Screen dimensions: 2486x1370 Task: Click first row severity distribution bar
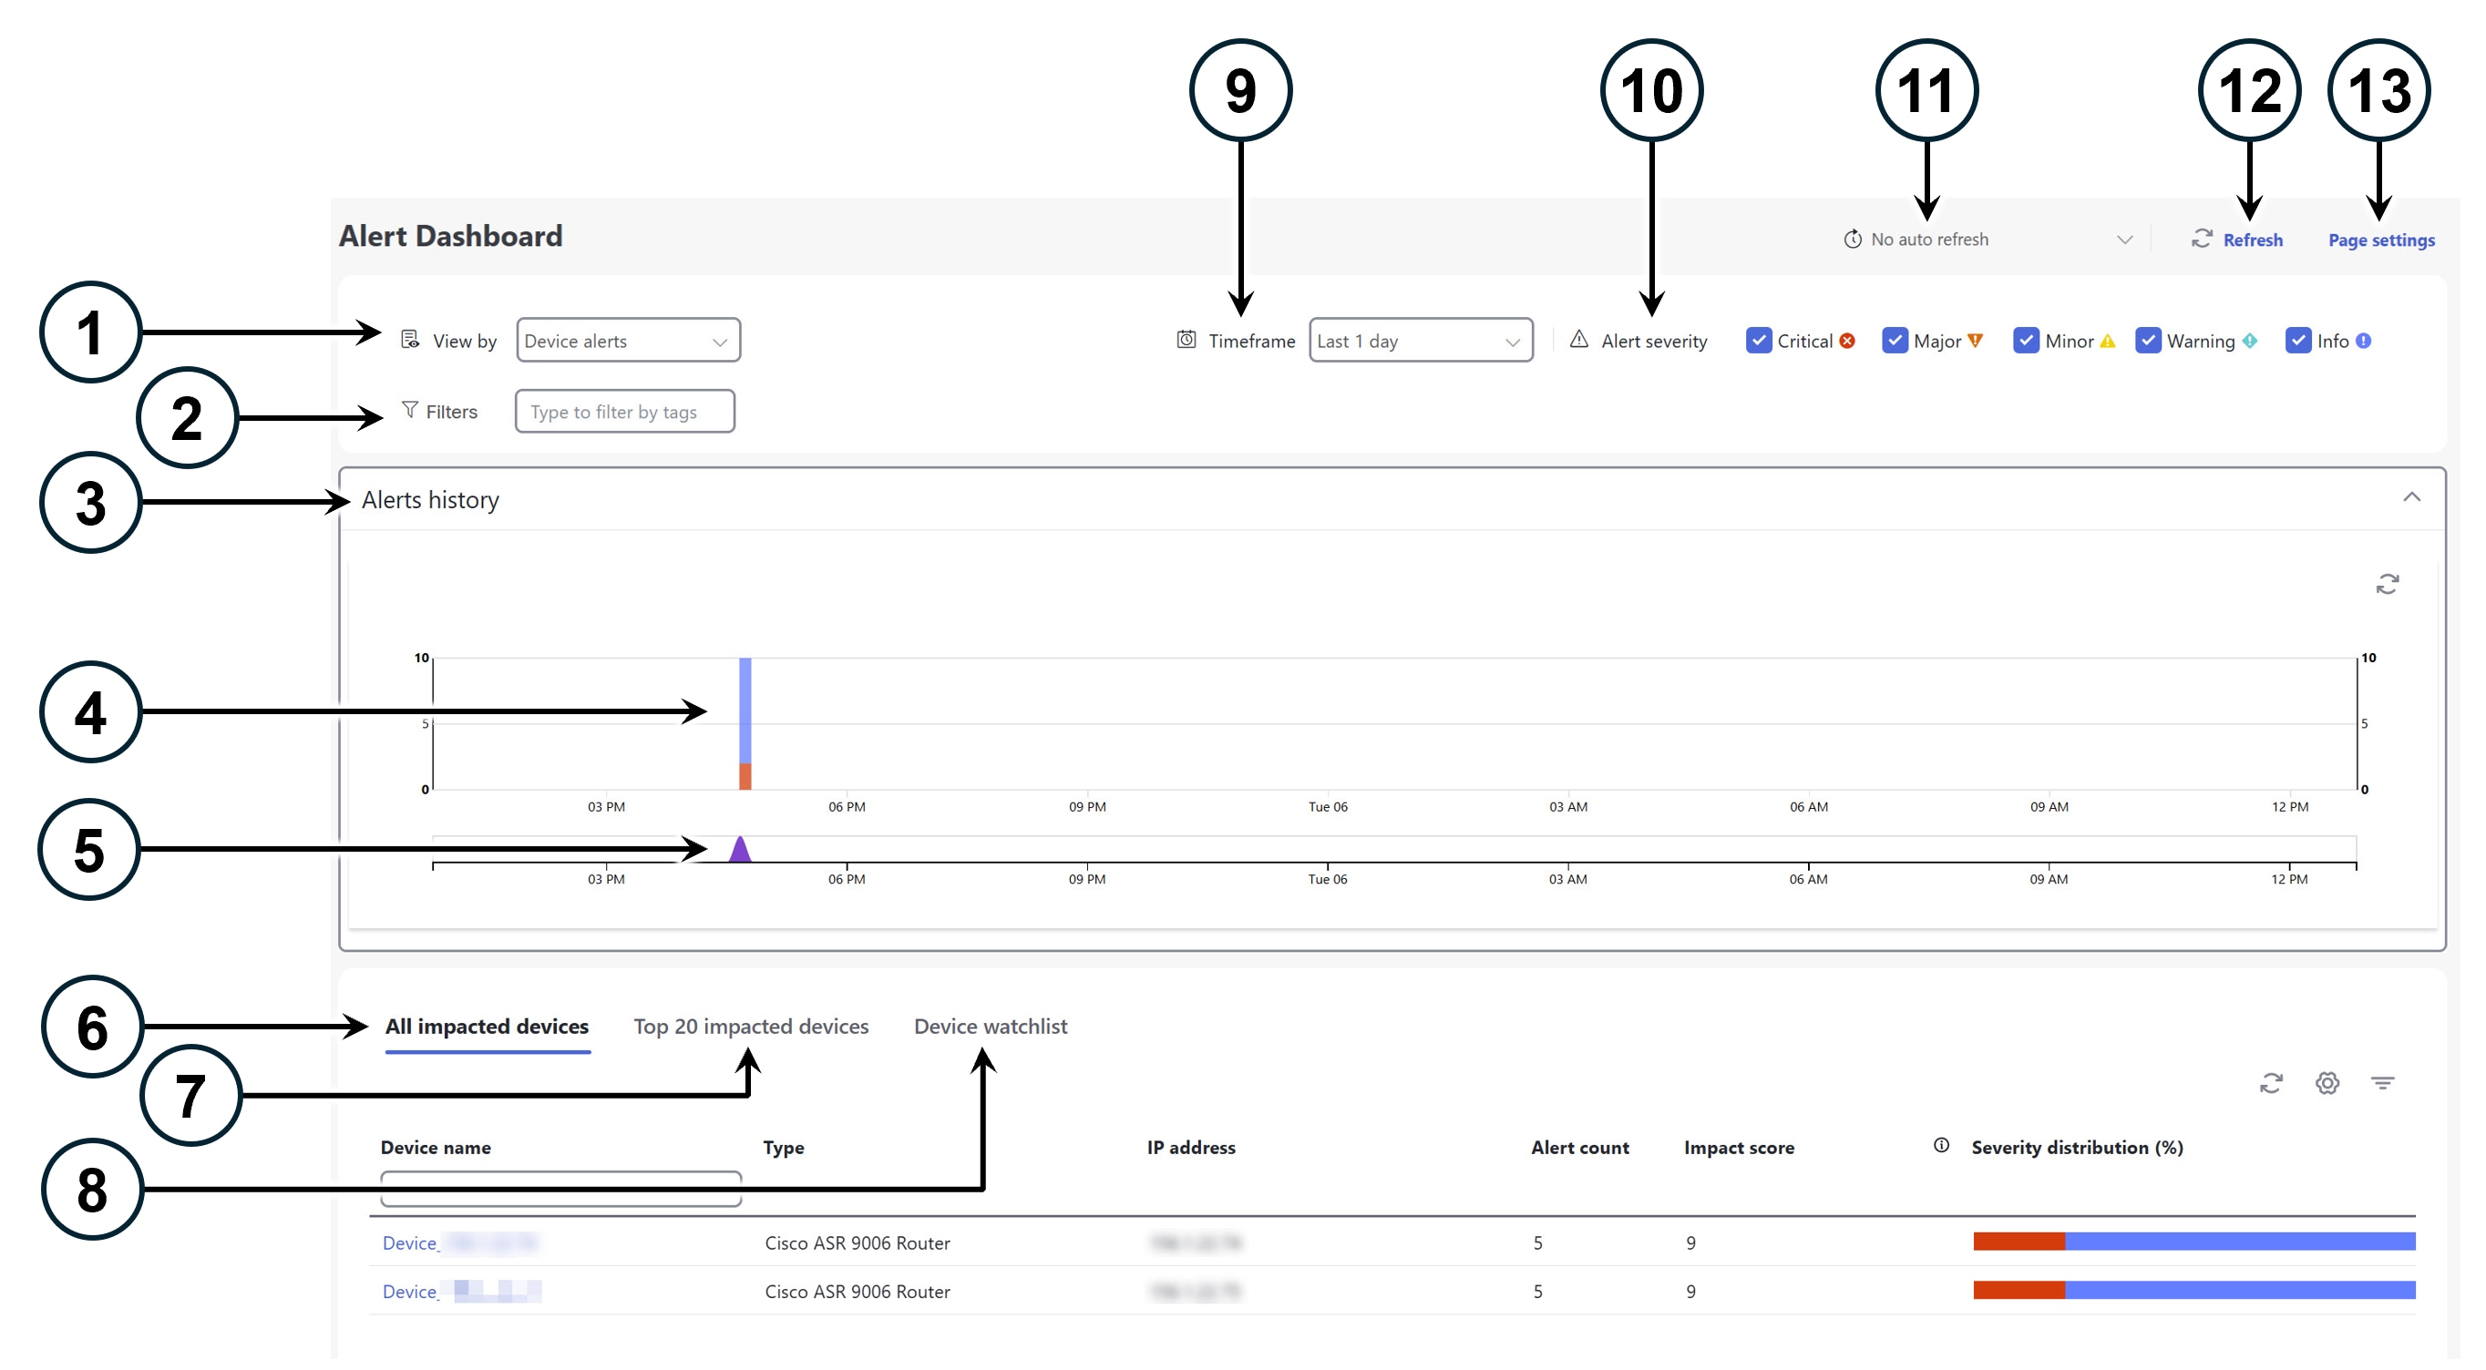[2193, 1242]
